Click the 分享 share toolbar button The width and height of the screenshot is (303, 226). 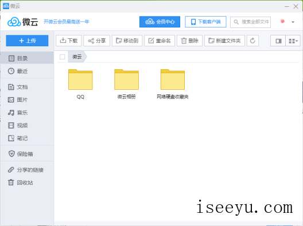(x=96, y=41)
